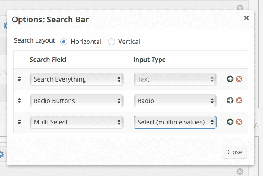Add a field after Search Everything row
The height and width of the screenshot is (176, 263).
click(230, 79)
